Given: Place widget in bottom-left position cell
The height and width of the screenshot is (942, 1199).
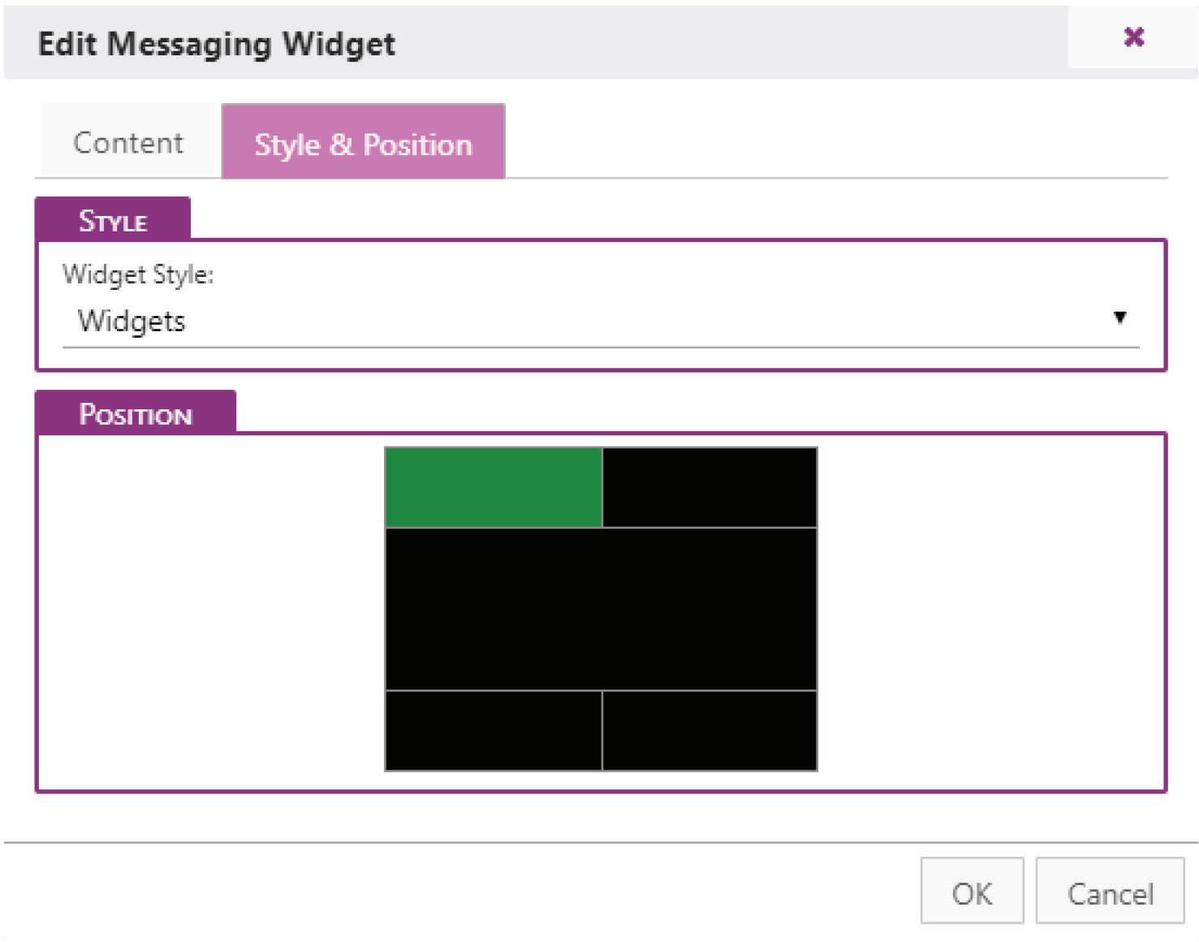Looking at the screenshot, I should coord(493,730).
